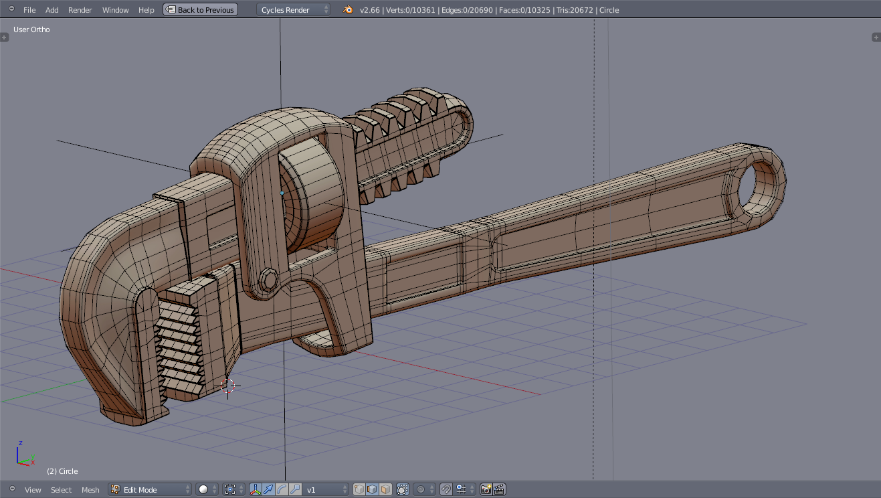Open the Window menu
This screenshot has width=881, height=498.
[116, 10]
